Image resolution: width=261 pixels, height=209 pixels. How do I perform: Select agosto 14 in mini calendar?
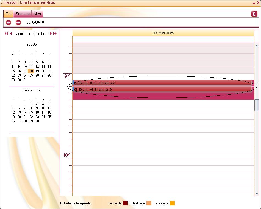49,66
